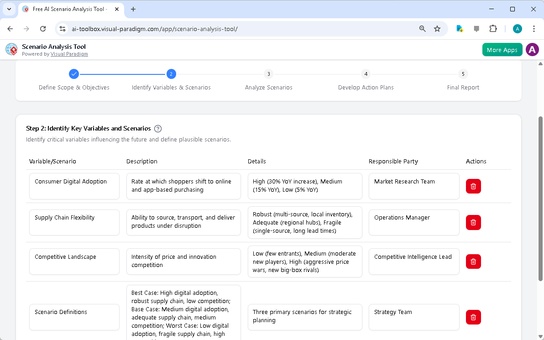
Task: Delete the Competitive Landscape row
Action: (473, 262)
